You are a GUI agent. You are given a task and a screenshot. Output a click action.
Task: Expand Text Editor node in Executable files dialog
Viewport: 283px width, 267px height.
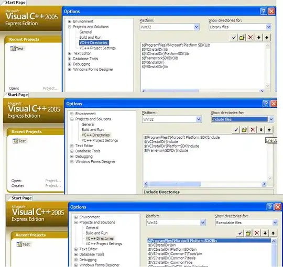coord(76,249)
